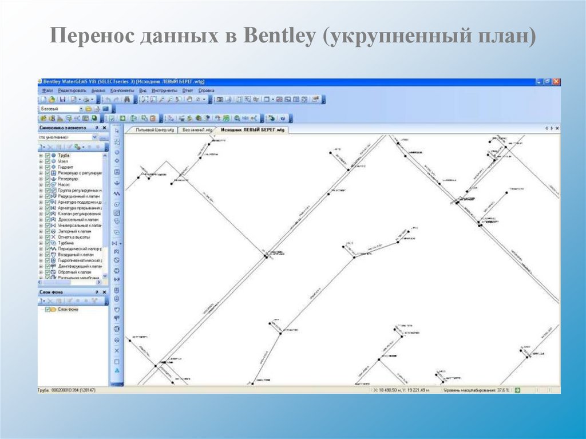Select the rectangle border tool
Image resolution: width=586 pixels, height=439 pixels.
point(117,362)
